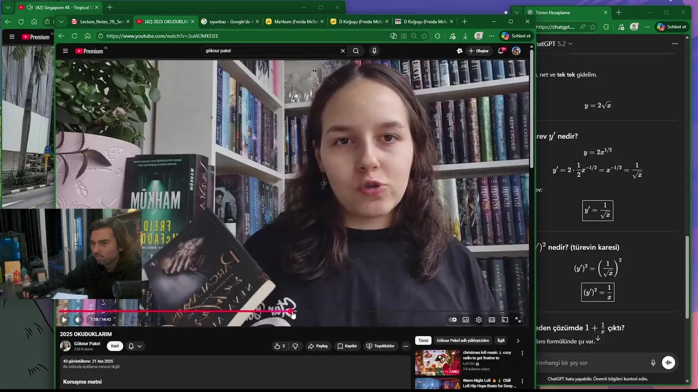The width and height of the screenshot is (698, 392).
Task: Open ChatGPT conversation options ellipsis
Action: pyautogui.click(x=675, y=44)
